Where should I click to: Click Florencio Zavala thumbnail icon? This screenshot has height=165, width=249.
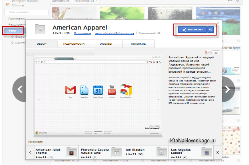coord(116,152)
